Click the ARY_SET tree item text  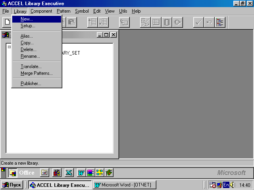[71, 53]
